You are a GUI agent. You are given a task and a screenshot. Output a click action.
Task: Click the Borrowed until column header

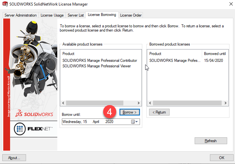pos(214,54)
